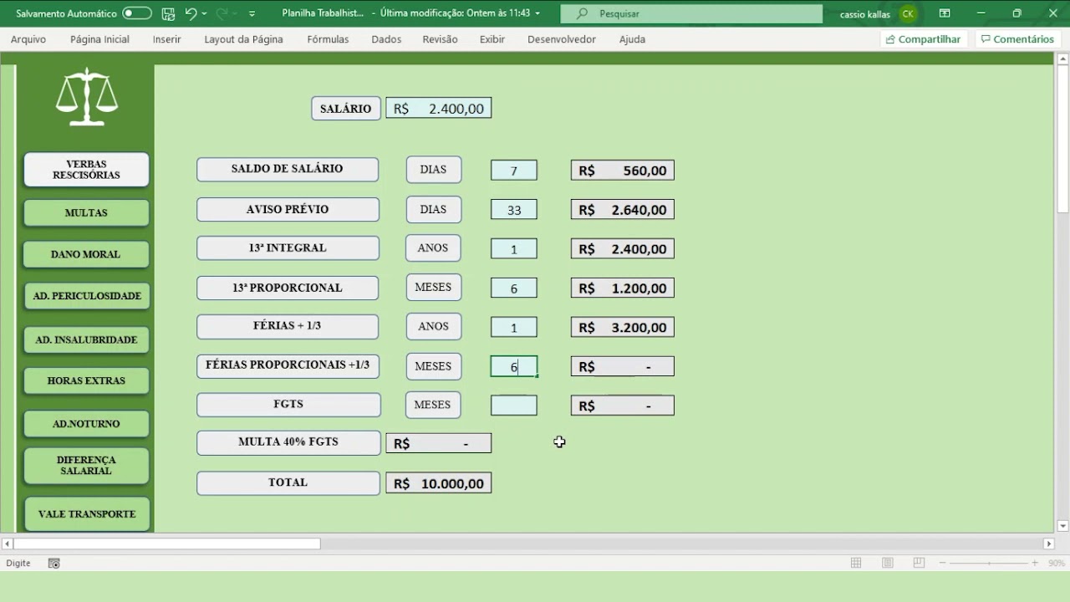Open the Arquivo menu
Viewport: 1070px width, 602px height.
(x=28, y=39)
